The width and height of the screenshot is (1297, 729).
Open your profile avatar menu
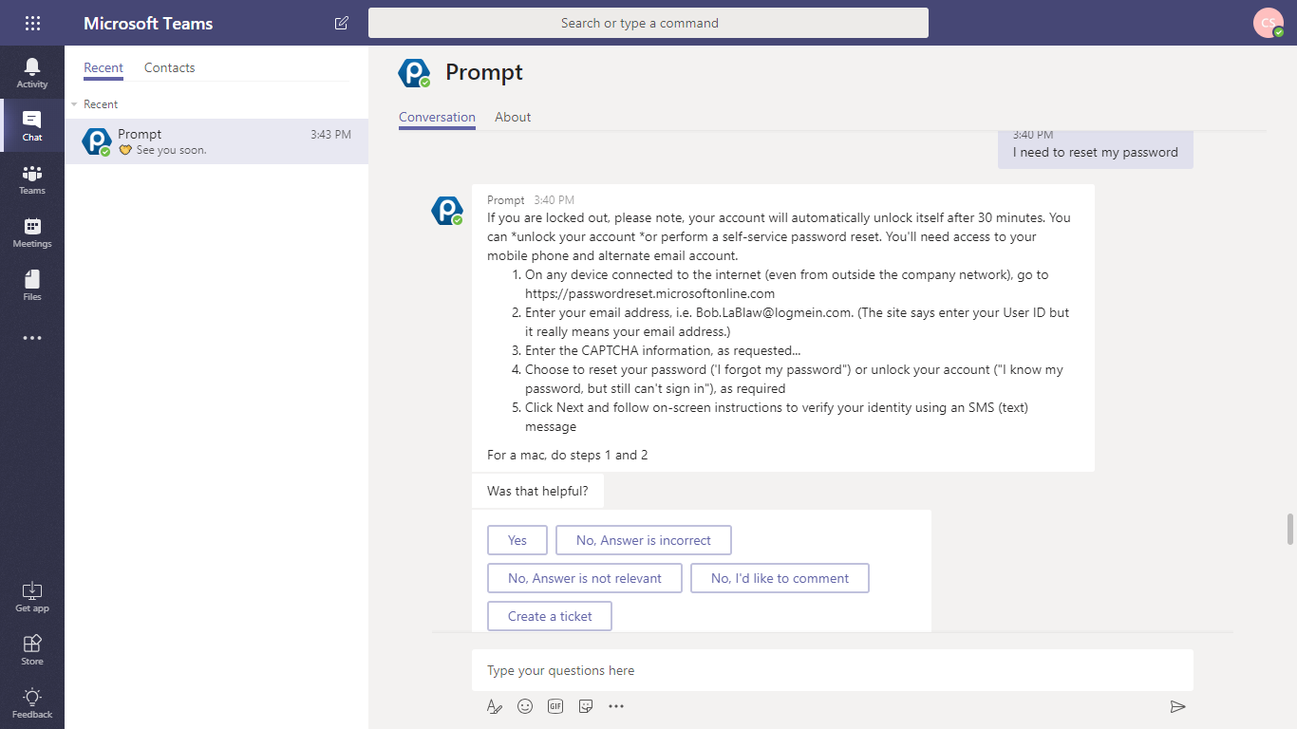coord(1269,23)
